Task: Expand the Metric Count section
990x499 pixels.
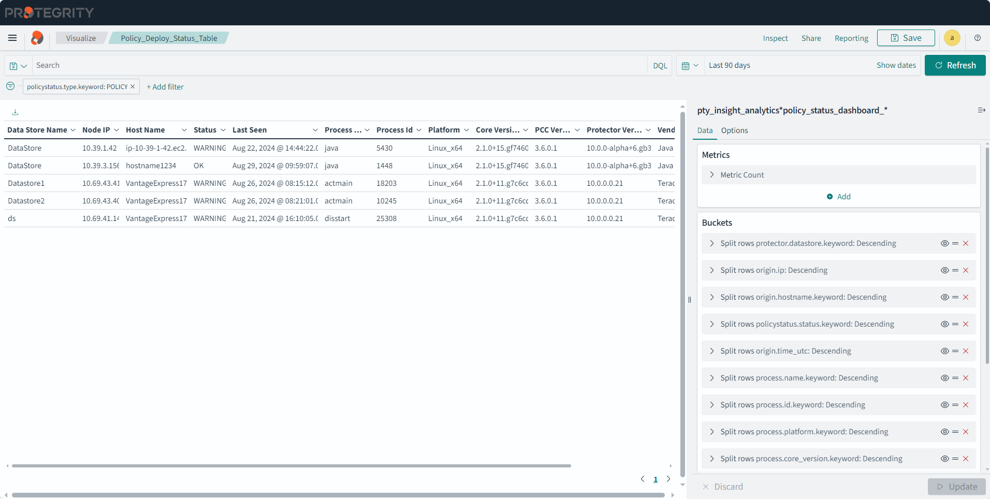Action: (x=712, y=175)
